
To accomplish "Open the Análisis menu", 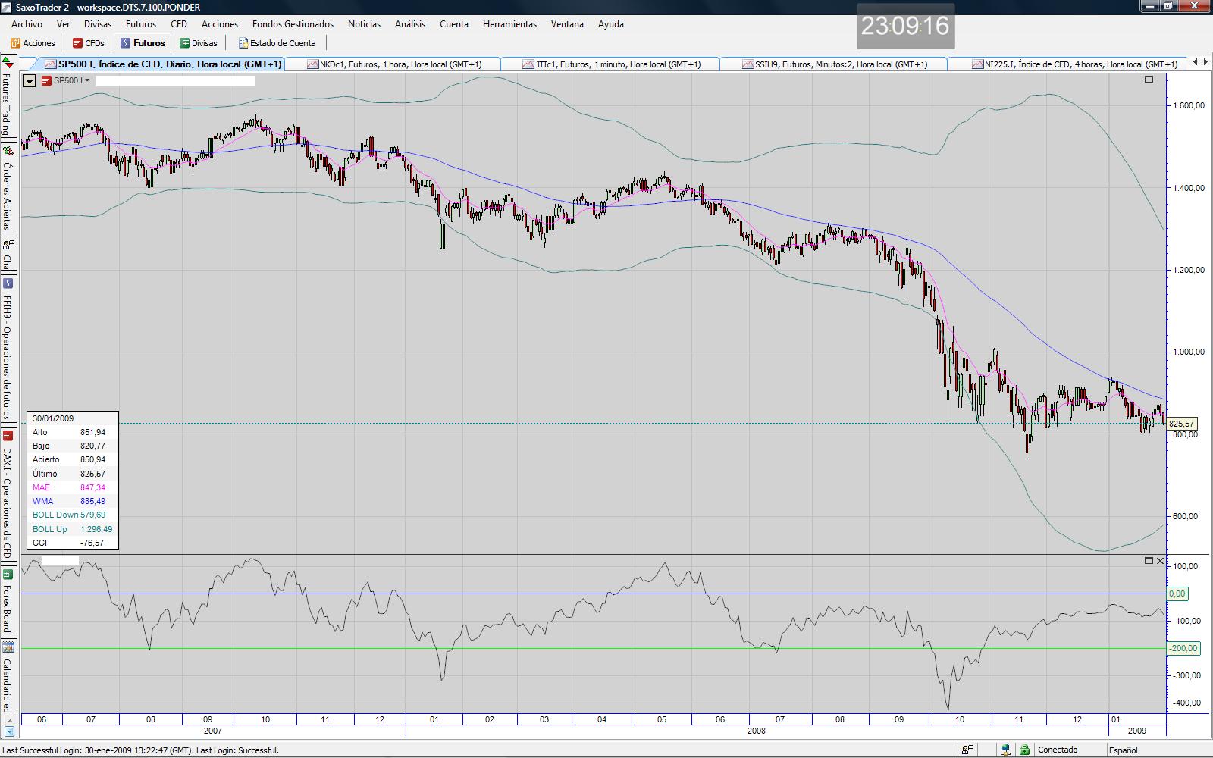I will click(409, 24).
